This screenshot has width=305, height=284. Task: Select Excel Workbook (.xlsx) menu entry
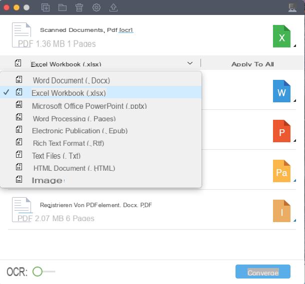tap(101, 92)
